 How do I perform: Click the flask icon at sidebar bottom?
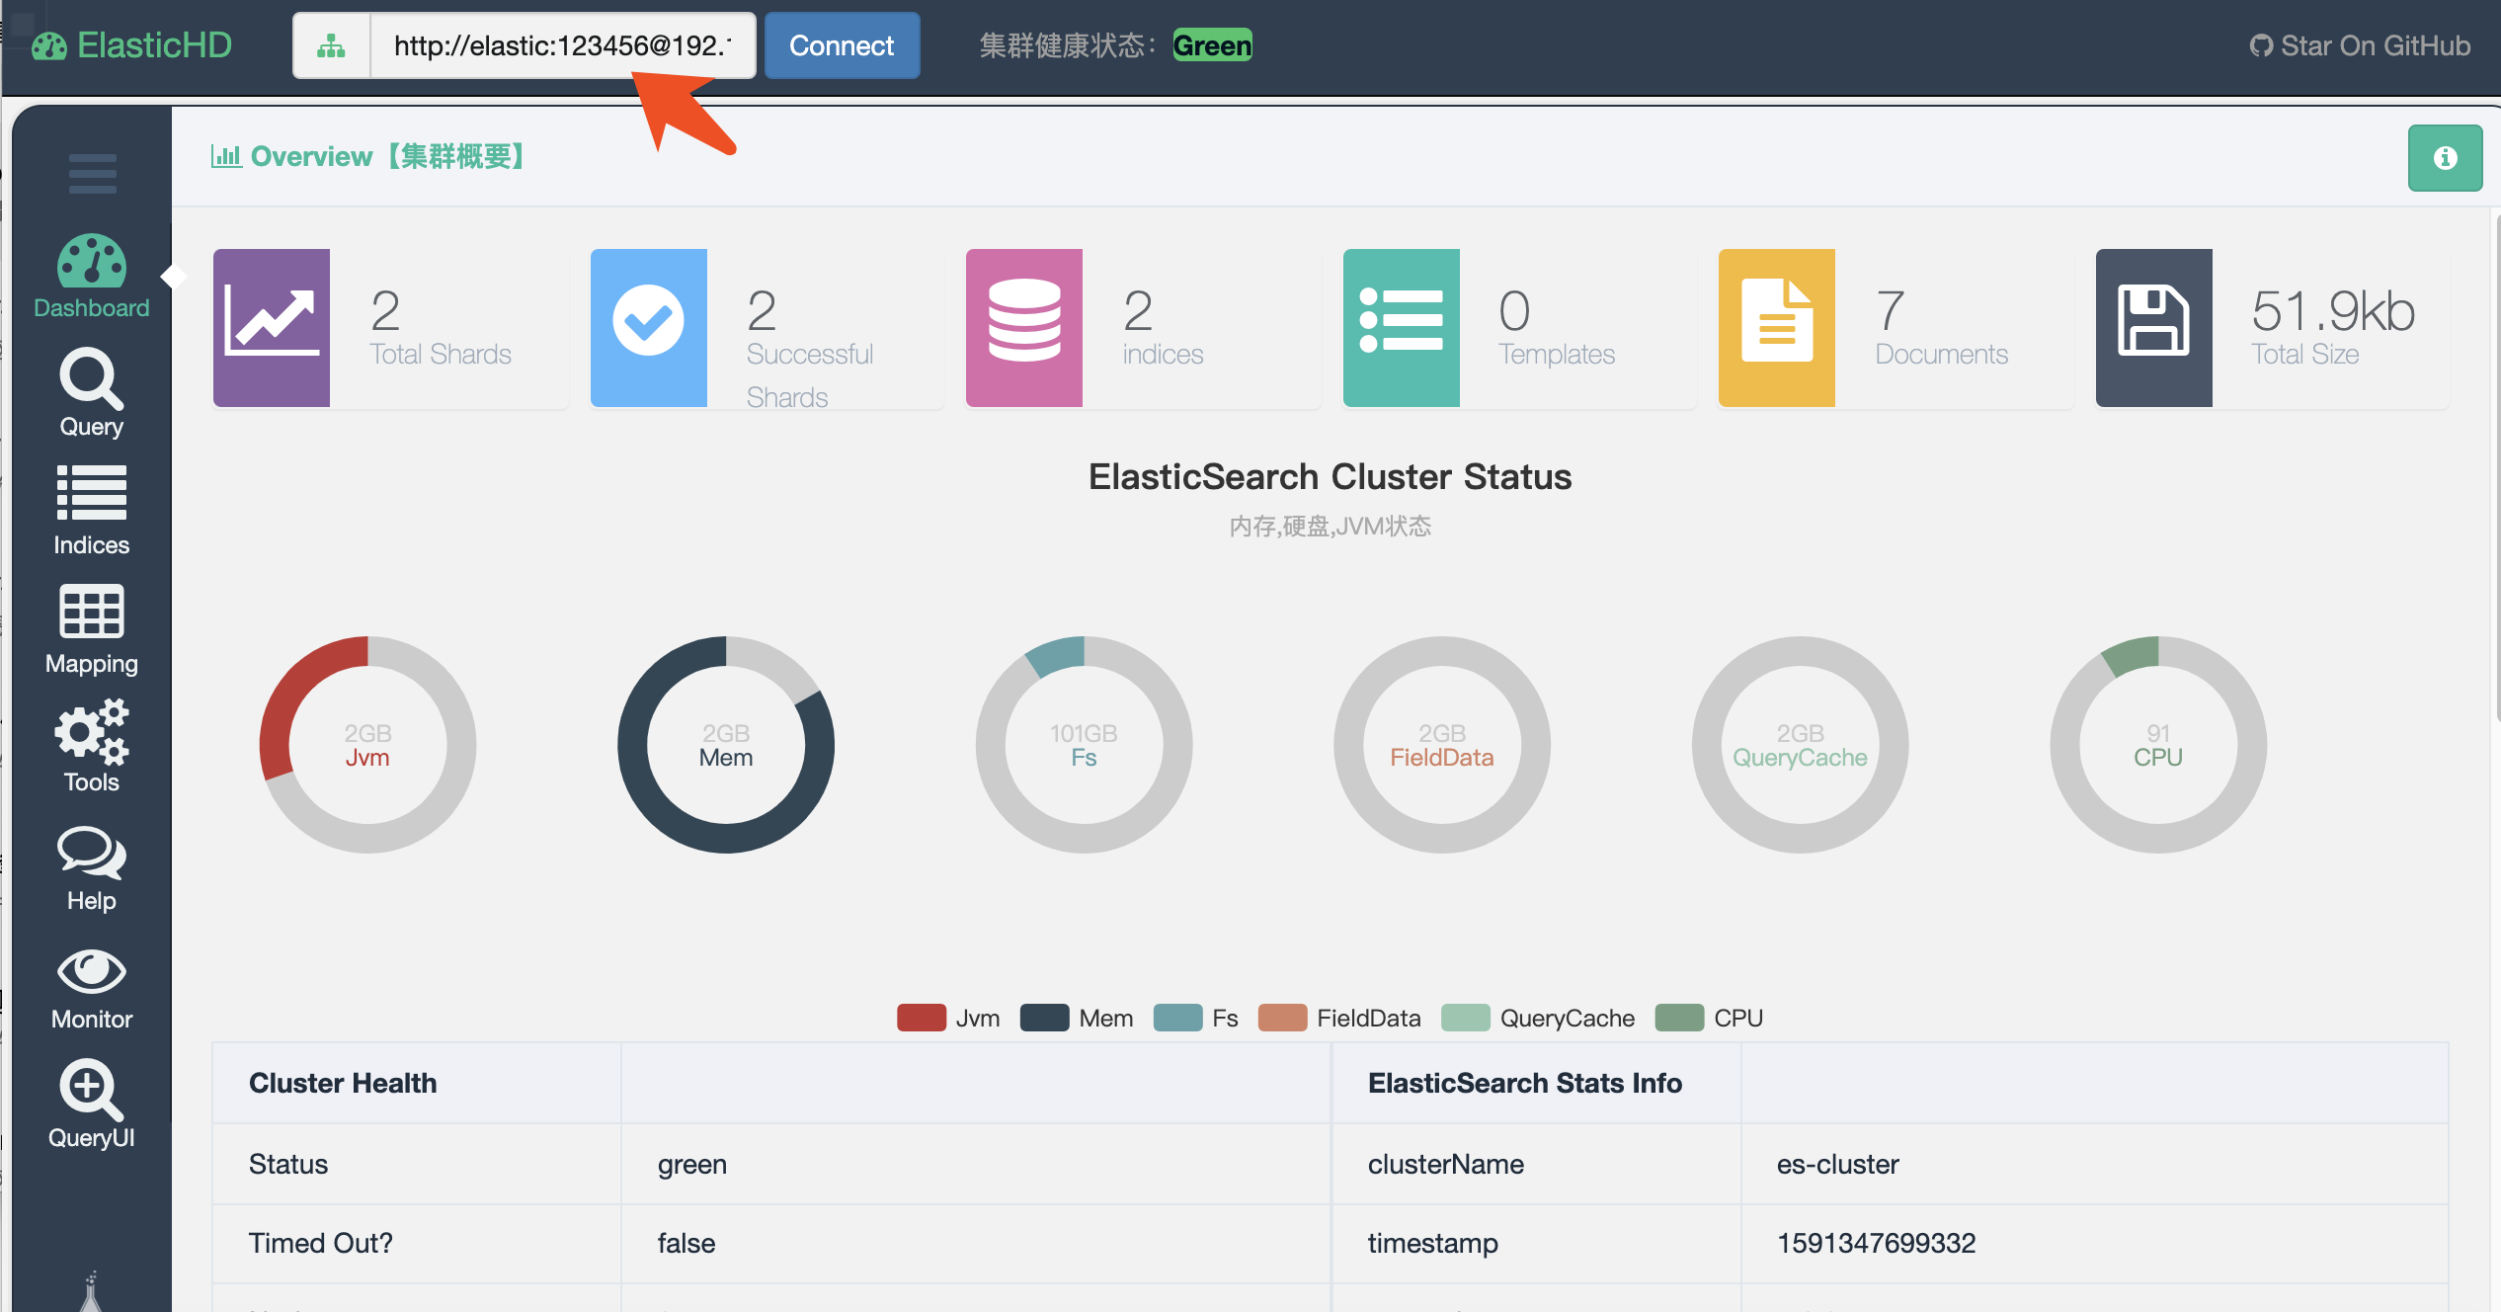(x=91, y=1290)
